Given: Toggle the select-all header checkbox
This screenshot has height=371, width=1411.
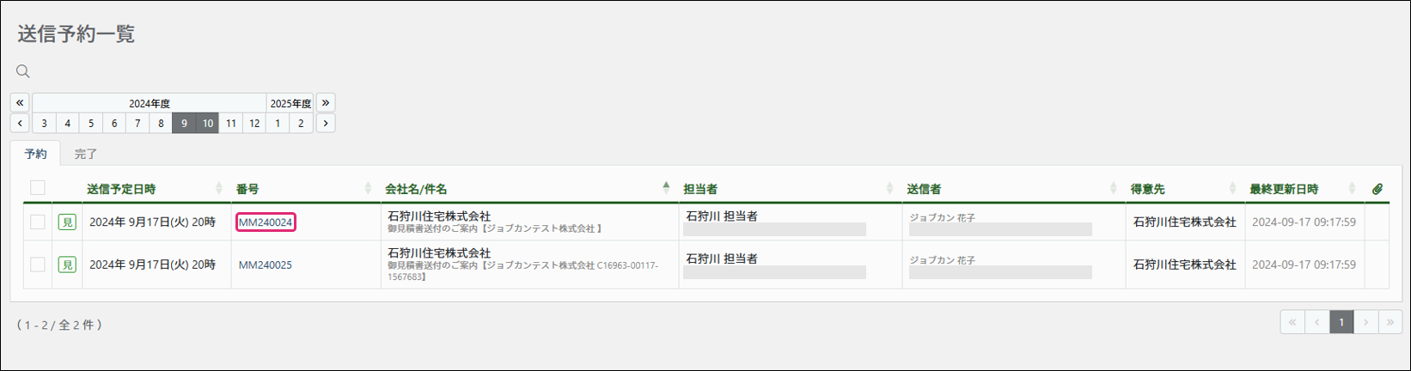Looking at the screenshot, I should (38, 188).
